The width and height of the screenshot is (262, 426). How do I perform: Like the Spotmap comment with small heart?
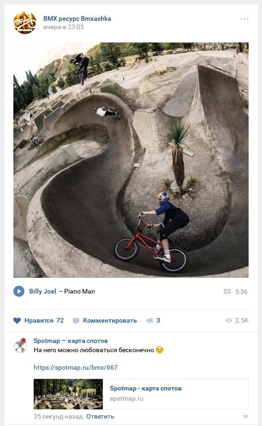point(245,416)
